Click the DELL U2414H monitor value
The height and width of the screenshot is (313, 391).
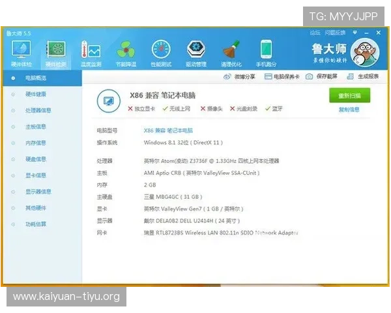[192, 221]
